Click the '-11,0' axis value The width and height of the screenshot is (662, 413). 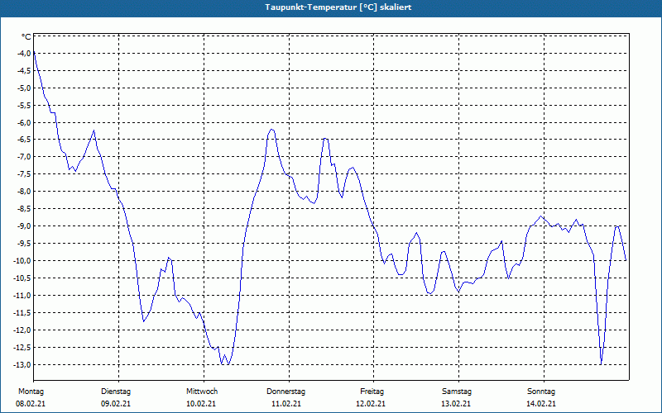pyautogui.click(x=22, y=295)
